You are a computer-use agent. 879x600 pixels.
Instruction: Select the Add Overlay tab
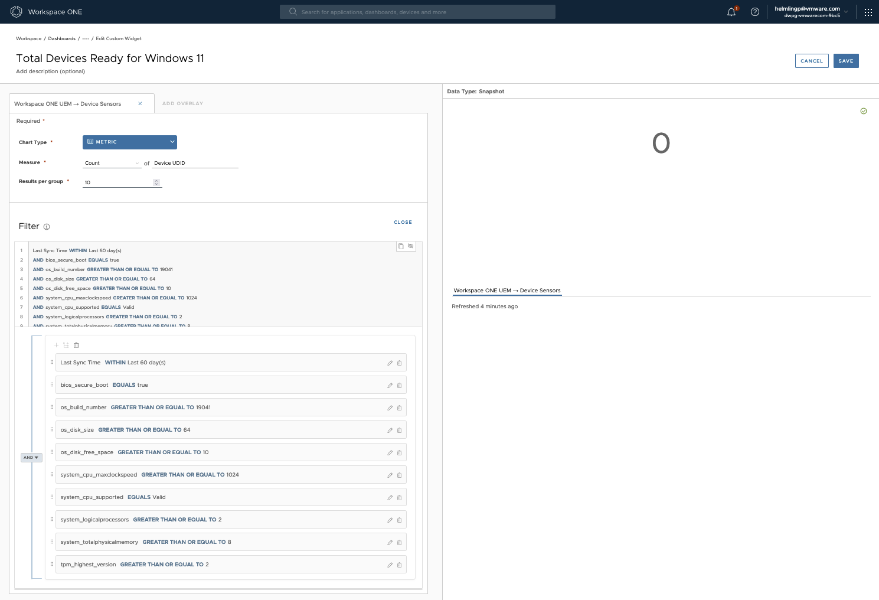coord(182,103)
